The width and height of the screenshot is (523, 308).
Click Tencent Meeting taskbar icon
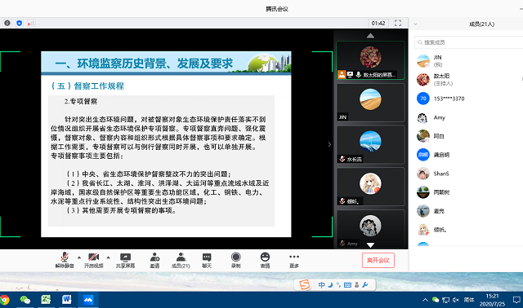[88, 300]
